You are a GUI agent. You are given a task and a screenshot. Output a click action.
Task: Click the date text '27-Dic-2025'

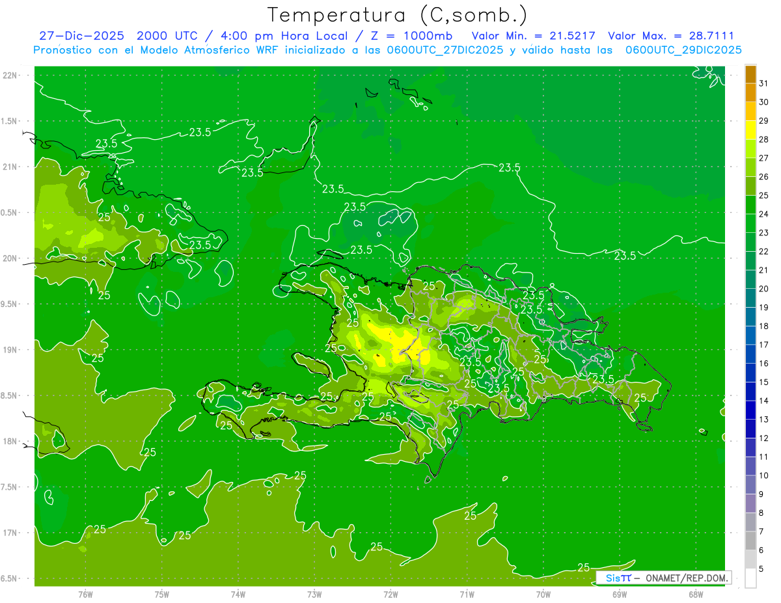[81, 36]
